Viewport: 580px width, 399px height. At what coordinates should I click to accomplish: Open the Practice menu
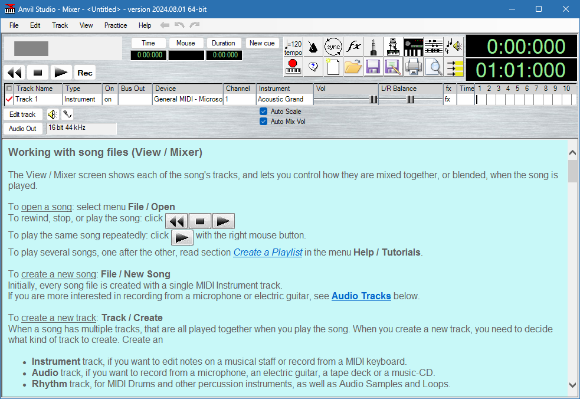click(x=116, y=25)
